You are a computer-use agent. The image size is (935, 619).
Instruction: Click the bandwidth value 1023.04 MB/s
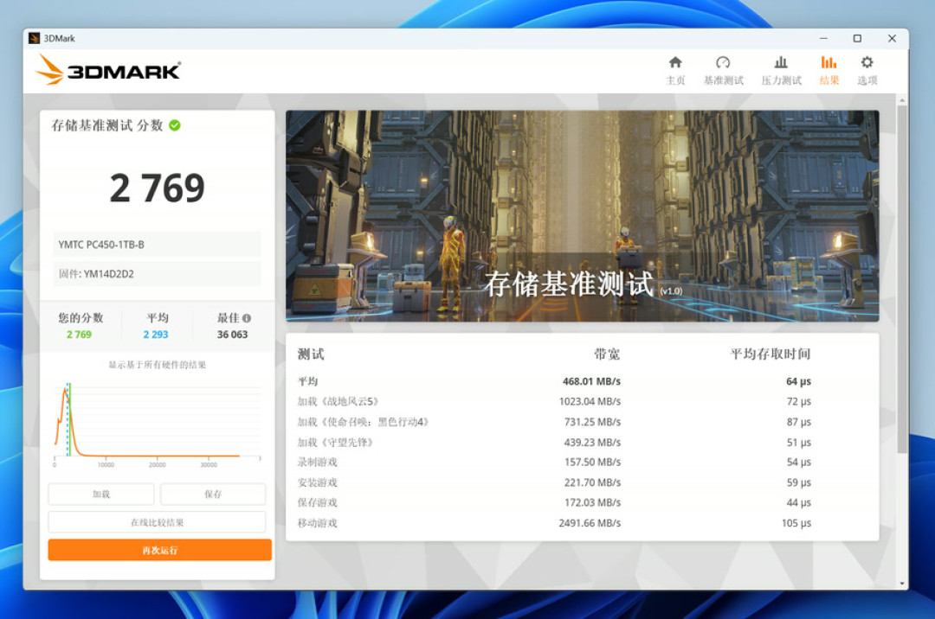click(590, 402)
